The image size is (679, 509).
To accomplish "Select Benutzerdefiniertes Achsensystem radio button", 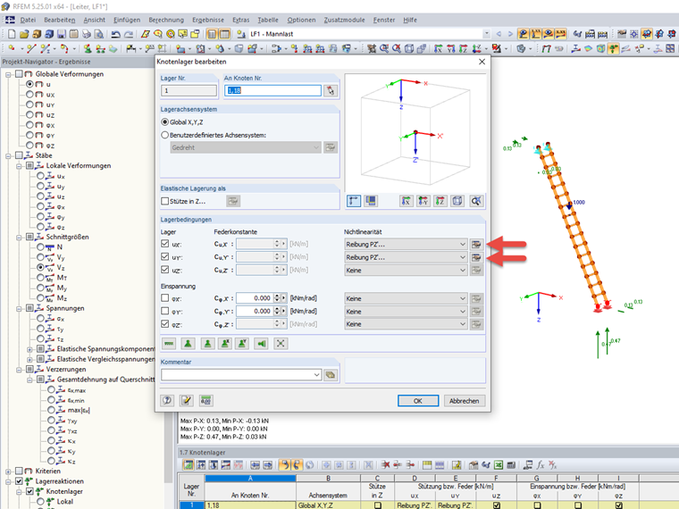I will coord(164,135).
